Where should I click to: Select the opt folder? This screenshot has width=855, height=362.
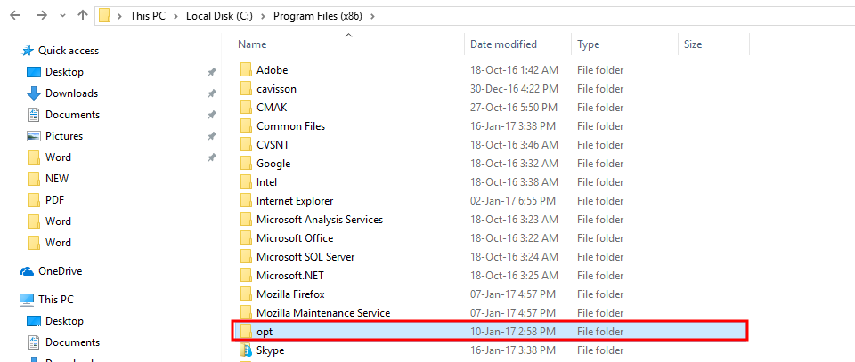click(x=490, y=331)
